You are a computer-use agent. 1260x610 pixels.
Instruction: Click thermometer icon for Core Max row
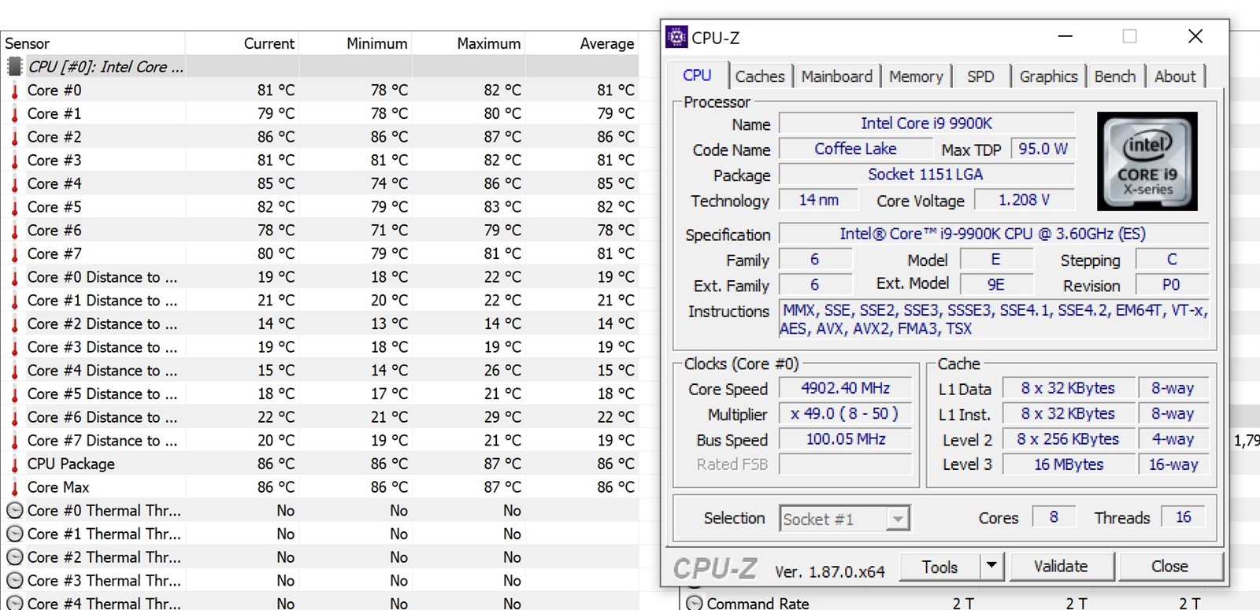click(x=15, y=488)
